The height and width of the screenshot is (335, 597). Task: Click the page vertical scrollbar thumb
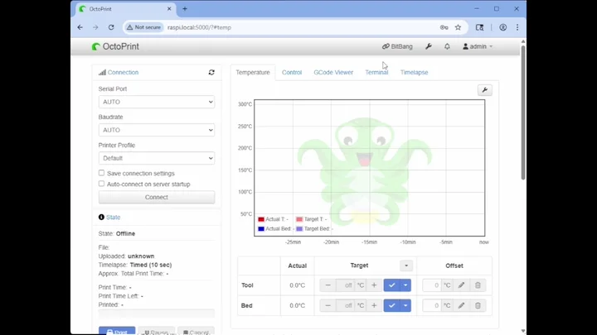tap(523, 112)
